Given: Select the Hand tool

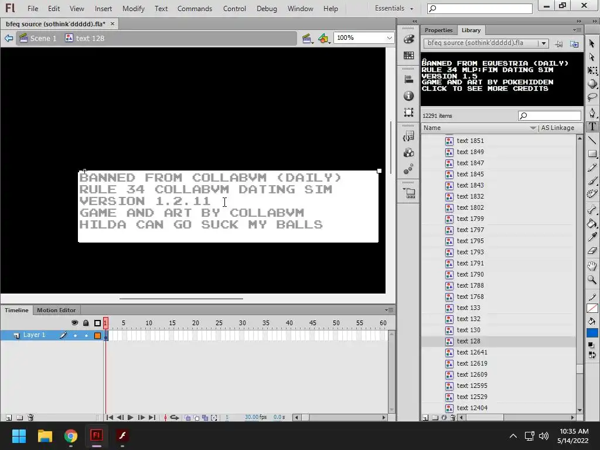Looking at the screenshot, I should 592,266.
